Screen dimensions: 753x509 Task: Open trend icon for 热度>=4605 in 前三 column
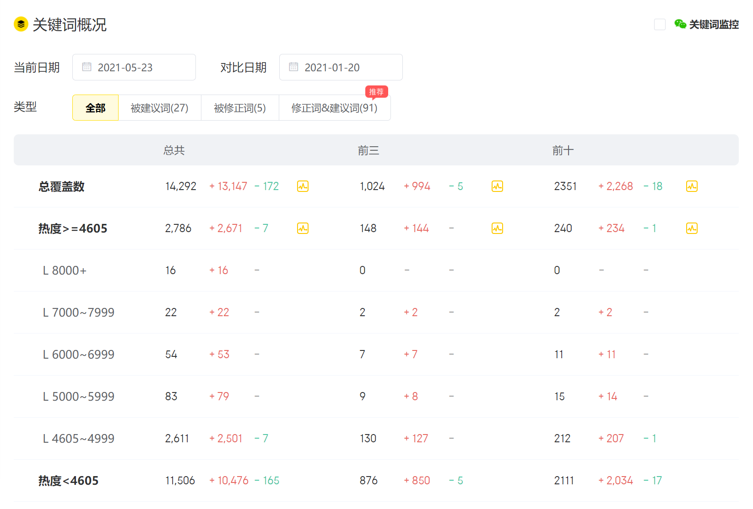click(x=498, y=228)
